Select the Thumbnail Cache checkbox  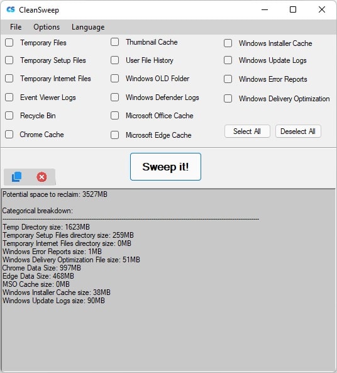click(114, 42)
